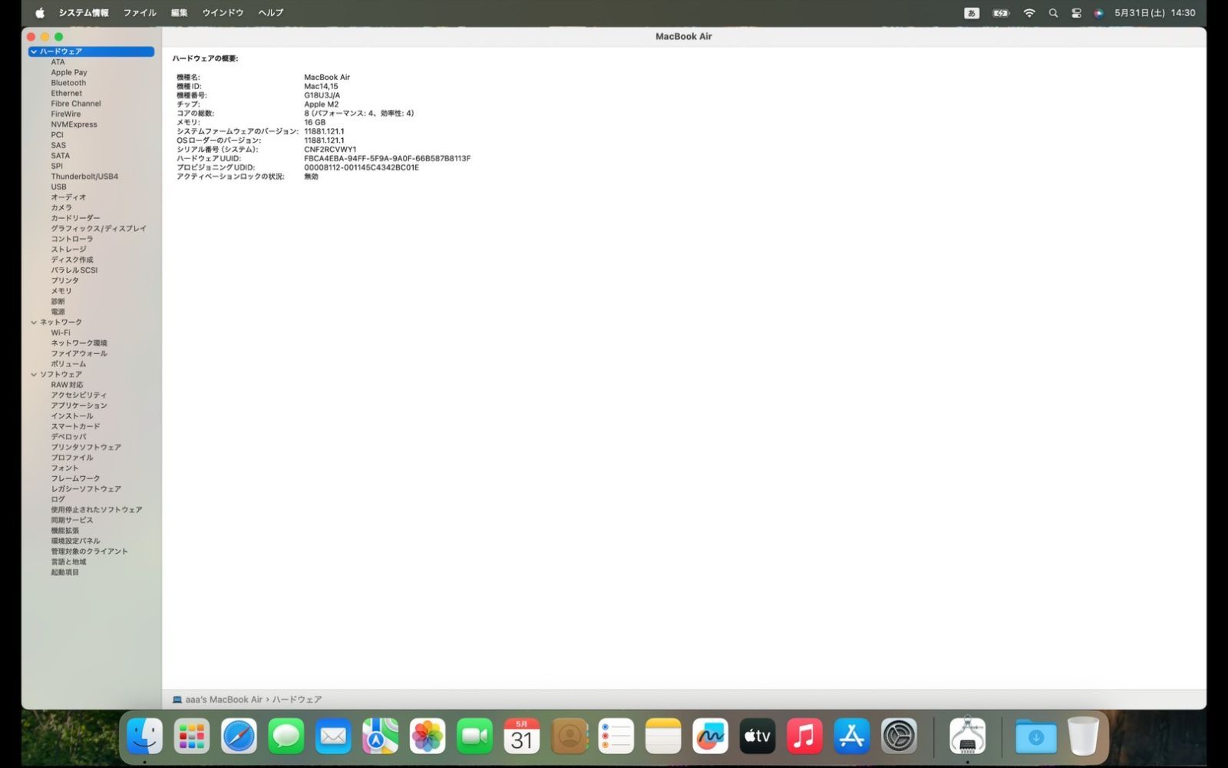Open Finder from the Dock
1228x768 pixels.
[144, 737]
